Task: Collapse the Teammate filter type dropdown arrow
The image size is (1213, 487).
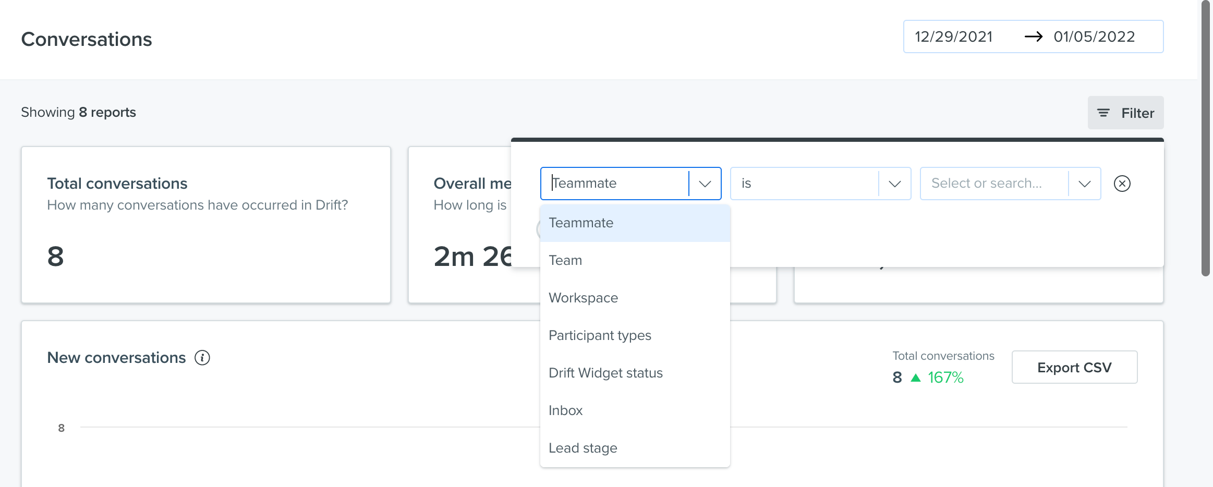Action: click(705, 184)
